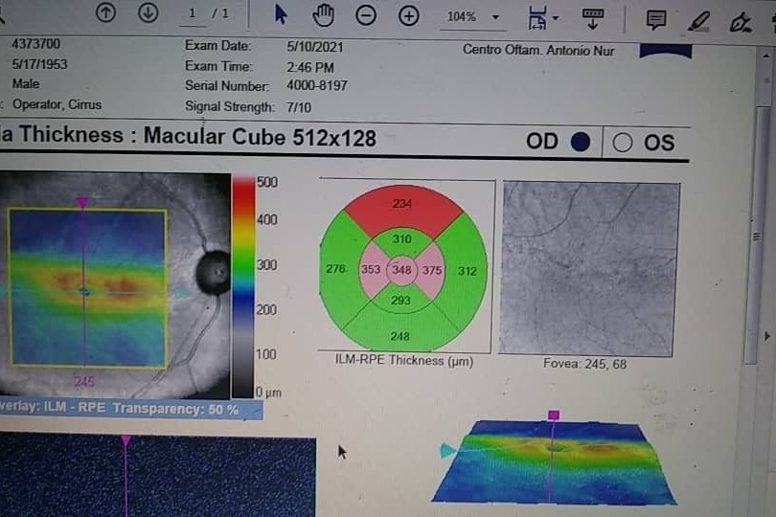
Task: Open the sign document tool
Action: 741,21
